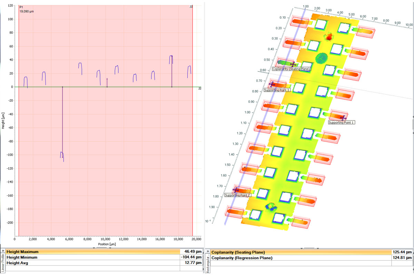The image size is (414, 275).
Task: Select Coplanarity (Regression Plane) result row
Action: coord(300,258)
